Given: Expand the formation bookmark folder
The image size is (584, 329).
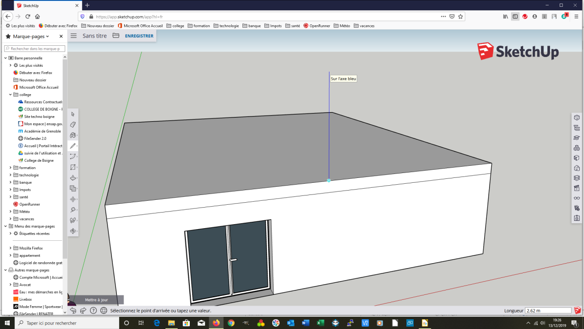Looking at the screenshot, I should [10, 168].
